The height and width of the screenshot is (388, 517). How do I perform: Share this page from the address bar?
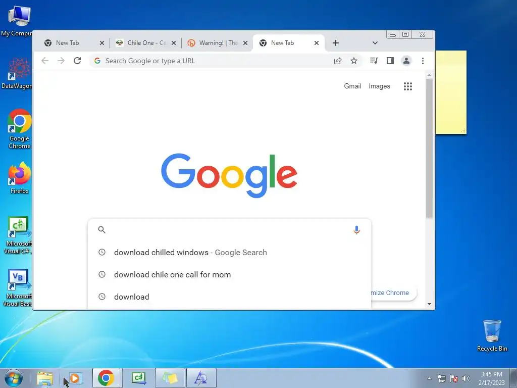pyautogui.click(x=338, y=61)
